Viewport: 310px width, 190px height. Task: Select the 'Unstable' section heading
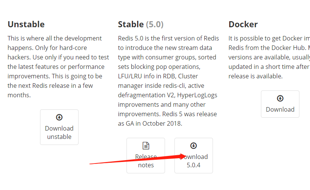coord(26,24)
